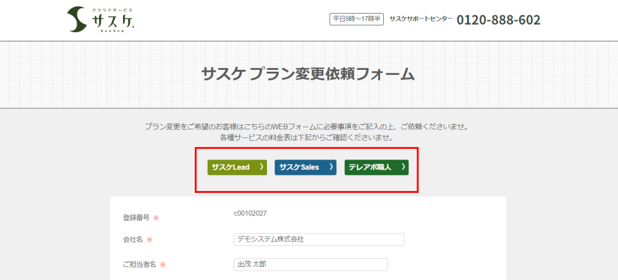Click the red required mark beside 会社名

pos(150,240)
